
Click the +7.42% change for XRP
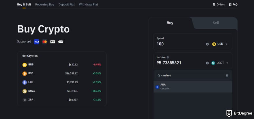[x=97, y=100]
